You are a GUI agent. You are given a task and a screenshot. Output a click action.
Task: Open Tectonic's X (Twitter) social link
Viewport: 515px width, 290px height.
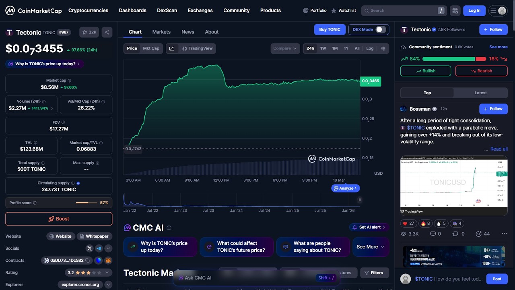(89, 249)
